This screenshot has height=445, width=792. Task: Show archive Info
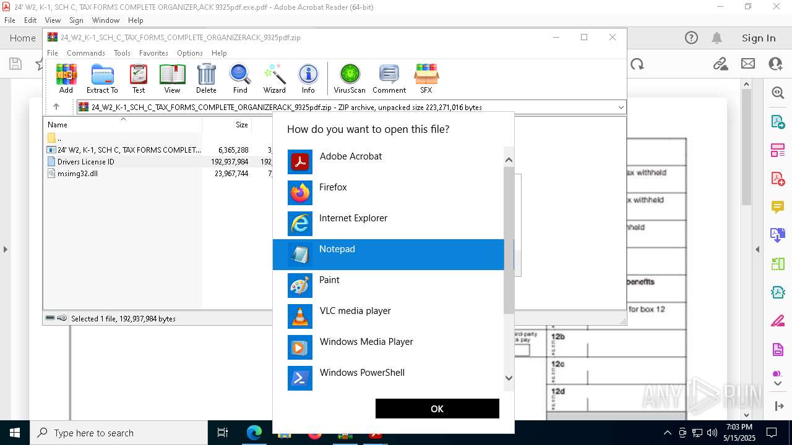pyautogui.click(x=308, y=78)
